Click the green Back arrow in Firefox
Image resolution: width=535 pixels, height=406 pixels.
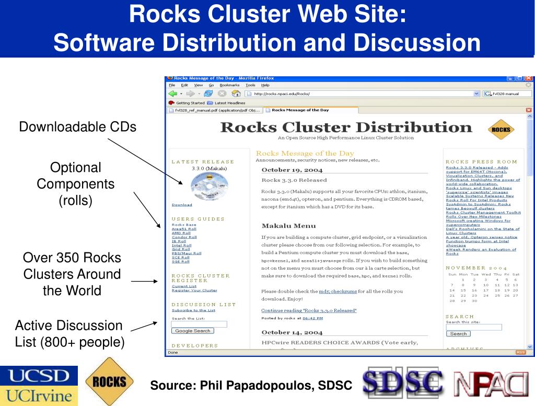173,94
